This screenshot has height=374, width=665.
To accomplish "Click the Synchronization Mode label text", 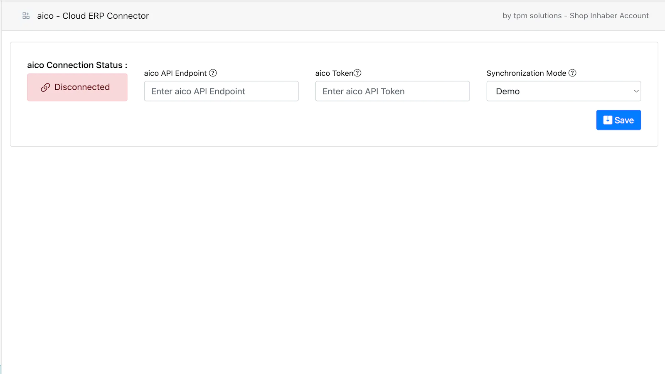I will [x=526, y=73].
